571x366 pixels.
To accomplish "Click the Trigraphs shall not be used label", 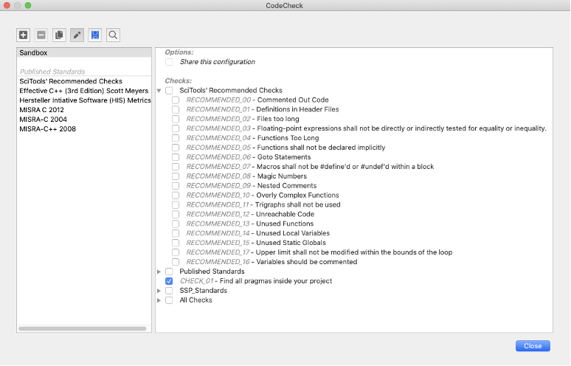I will coord(298,204).
